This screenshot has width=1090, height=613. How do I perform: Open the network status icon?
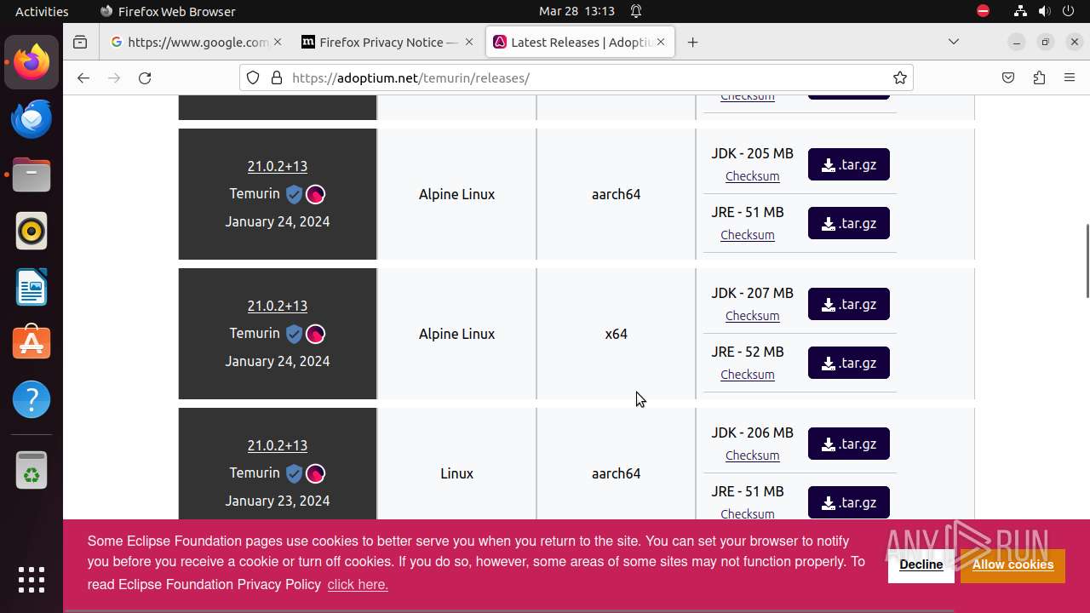pos(1020,11)
